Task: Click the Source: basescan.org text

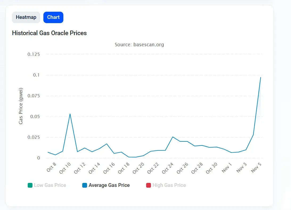Action: (139, 45)
